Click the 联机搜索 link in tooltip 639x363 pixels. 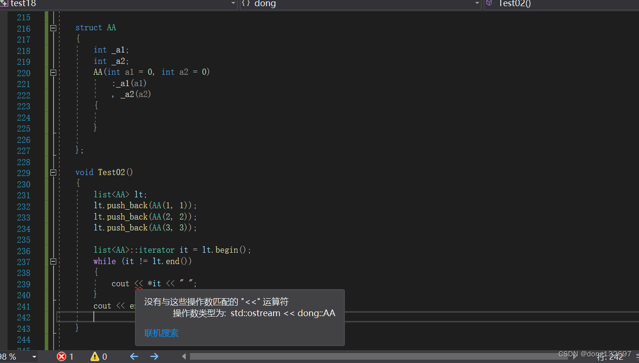point(162,333)
